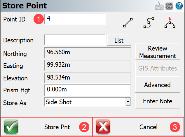Viewport: 185px width, 137px height.
Task: Click the Northing value field
Action: pyautogui.click(x=88, y=53)
